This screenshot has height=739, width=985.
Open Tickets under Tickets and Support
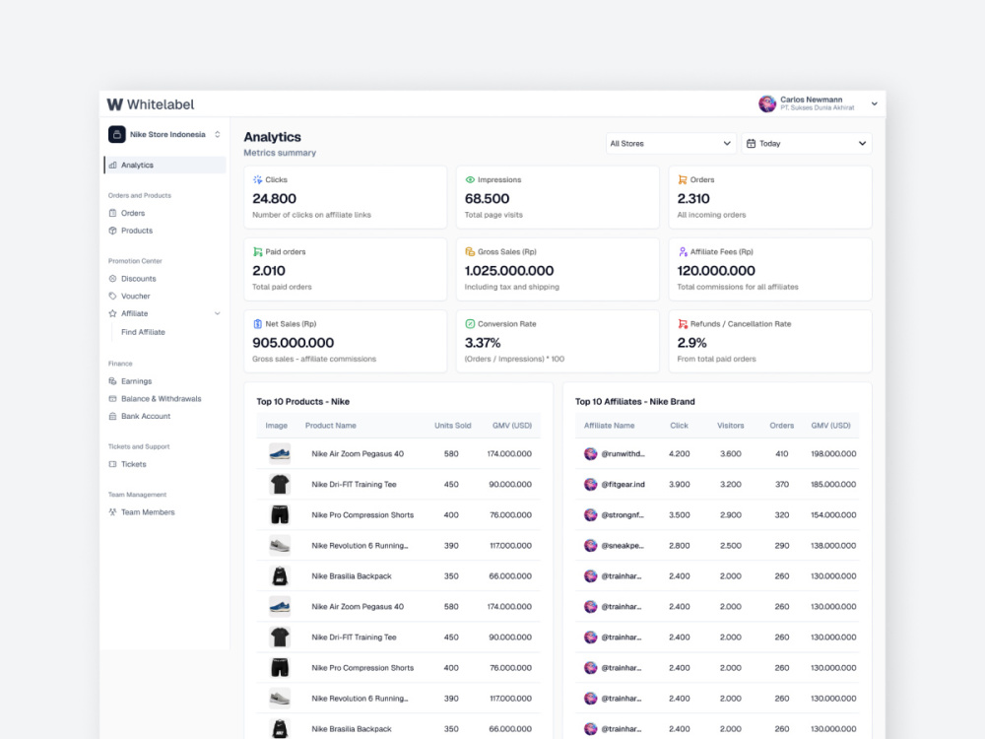(133, 464)
